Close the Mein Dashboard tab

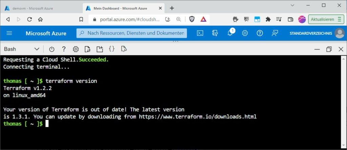coord(160,8)
